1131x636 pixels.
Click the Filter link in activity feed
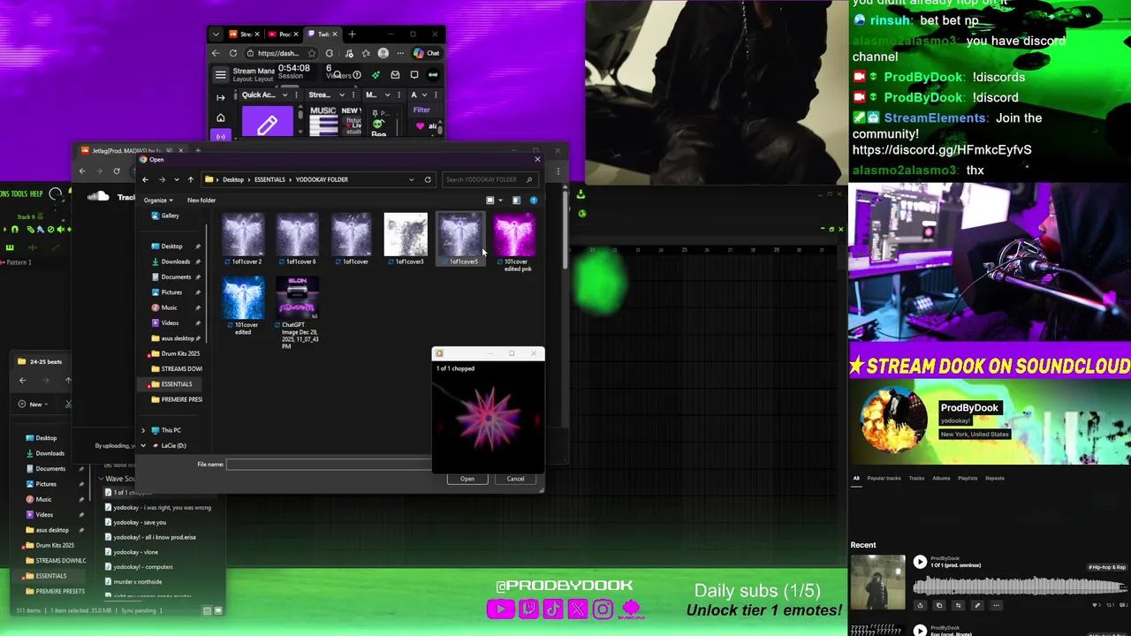click(x=421, y=110)
